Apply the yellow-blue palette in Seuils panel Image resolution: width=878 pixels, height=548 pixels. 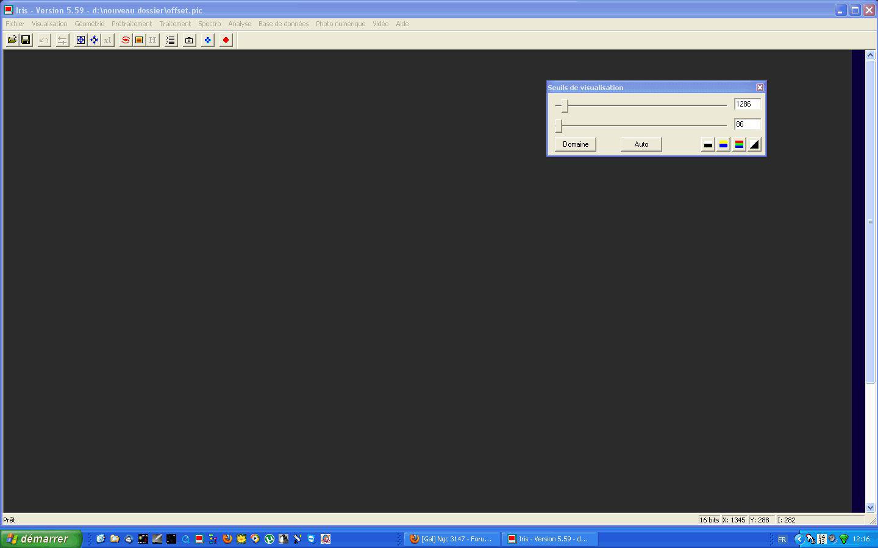tap(723, 144)
